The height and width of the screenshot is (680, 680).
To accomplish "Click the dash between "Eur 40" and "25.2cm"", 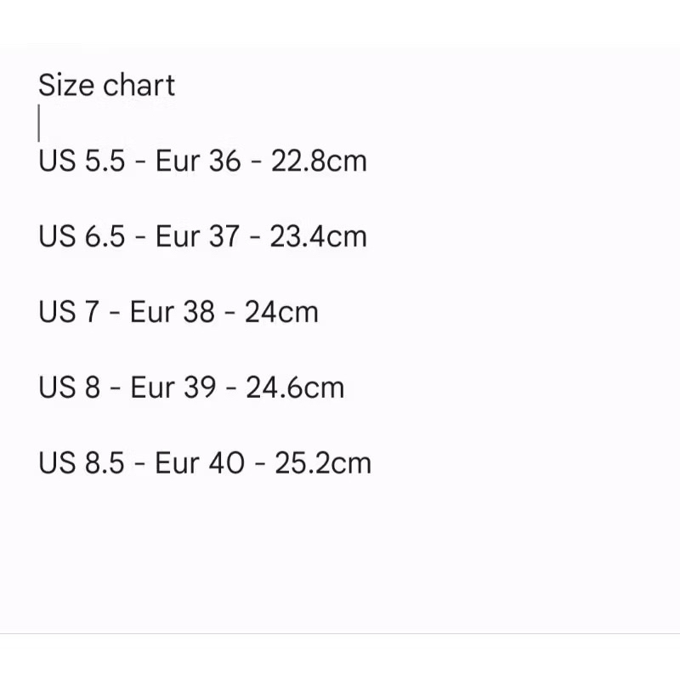I will tap(259, 465).
